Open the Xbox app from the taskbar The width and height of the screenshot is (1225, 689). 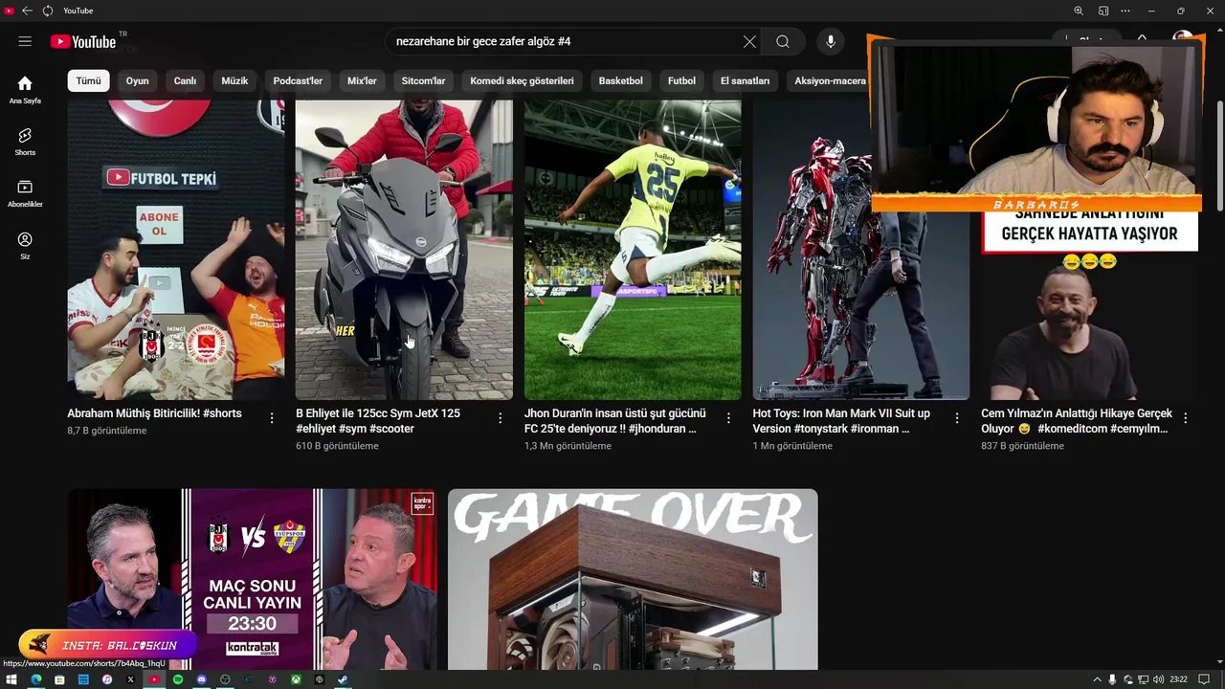coord(296,679)
